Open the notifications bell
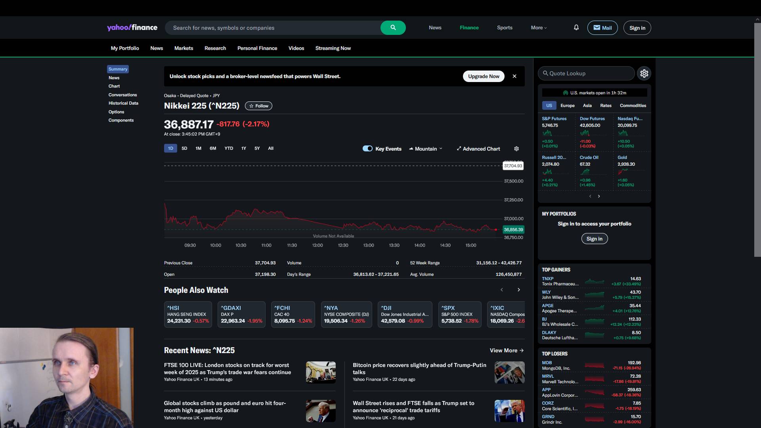Image resolution: width=761 pixels, height=428 pixels. 576,28
